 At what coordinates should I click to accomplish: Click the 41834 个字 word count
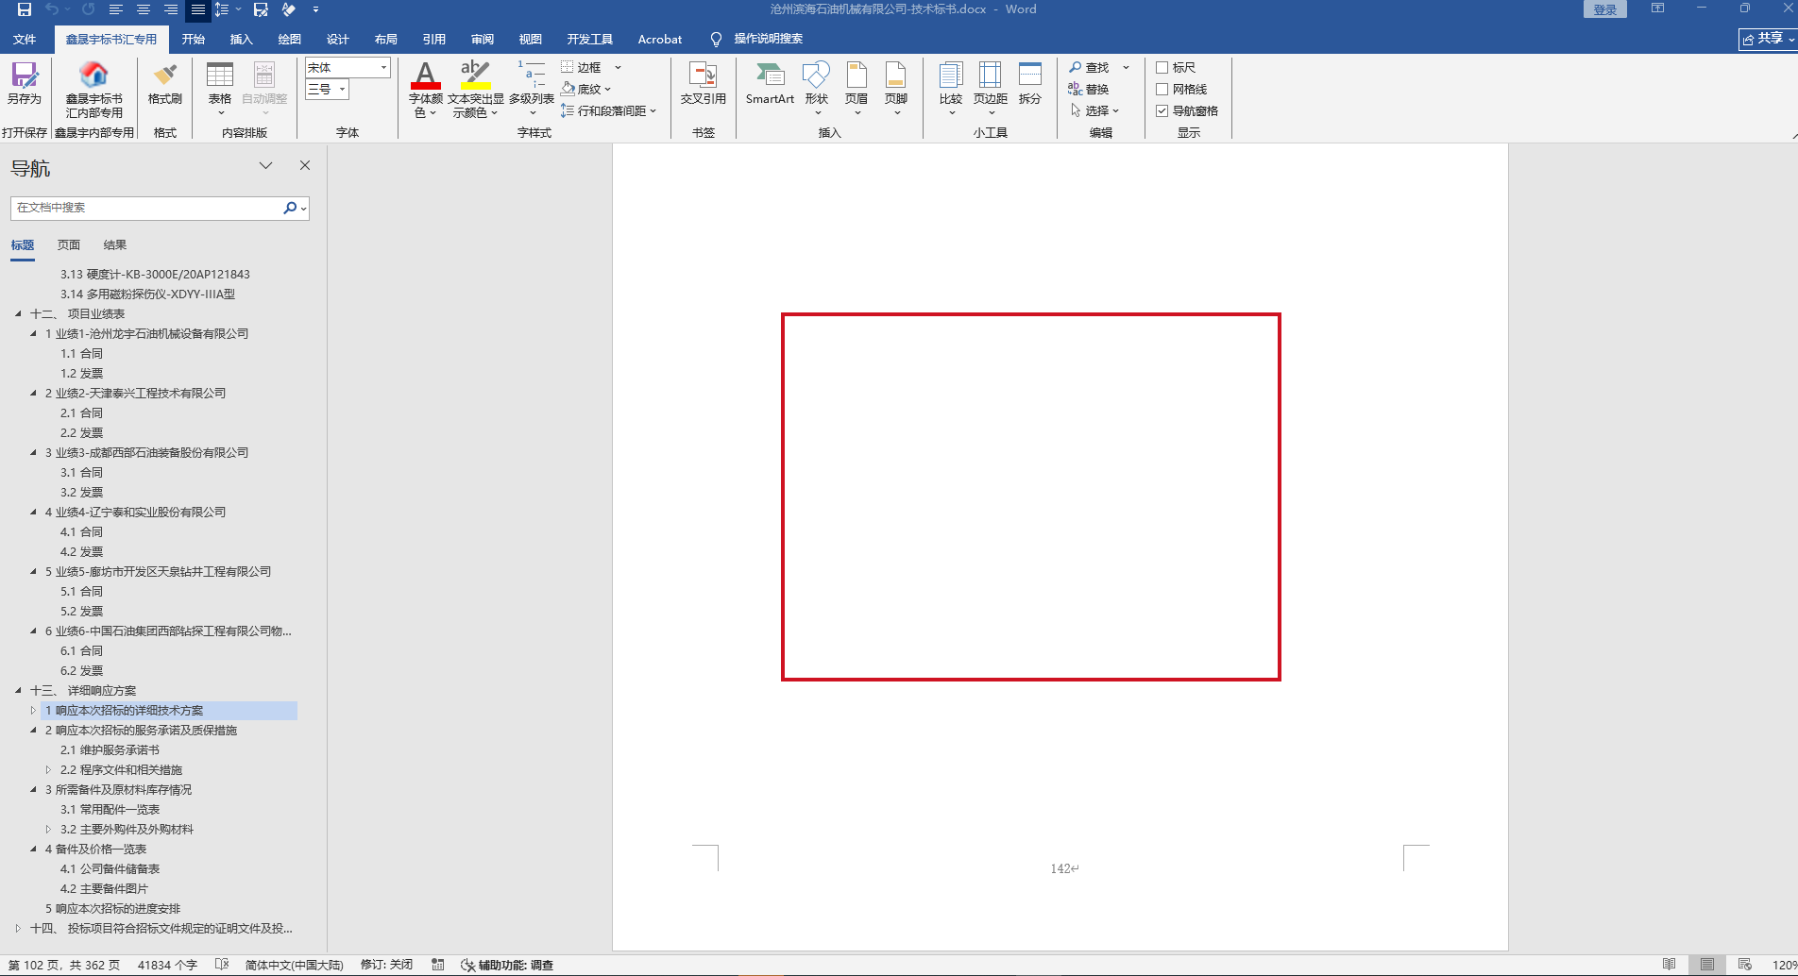click(167, 965)
